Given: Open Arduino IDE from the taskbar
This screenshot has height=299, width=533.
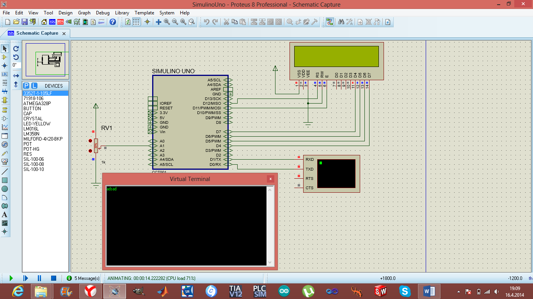Looking at the screenshot, I should [284, 291].
